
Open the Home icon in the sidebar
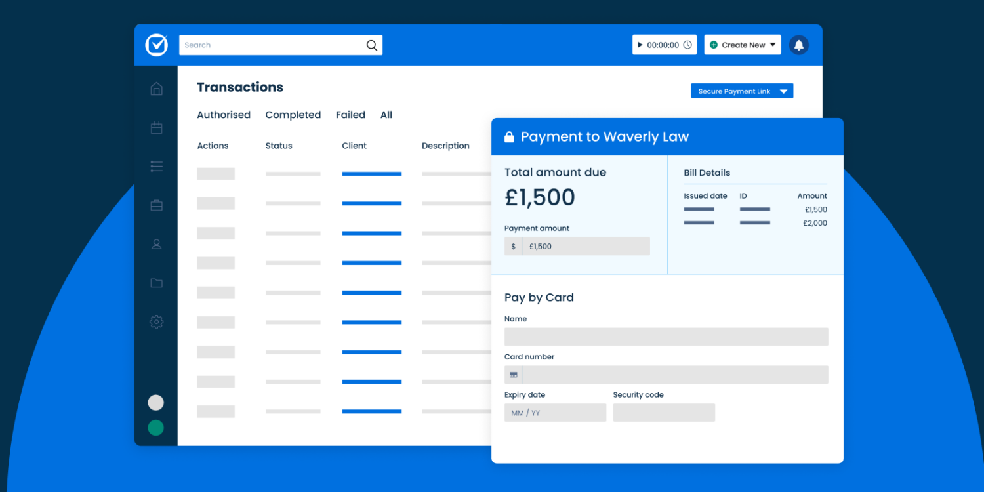156,88
